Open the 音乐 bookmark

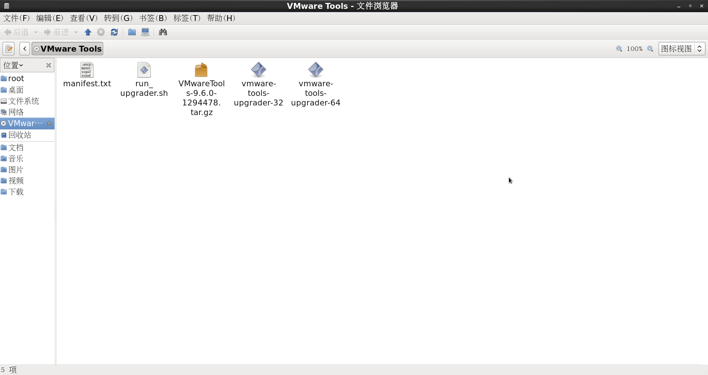click(27, 159)
